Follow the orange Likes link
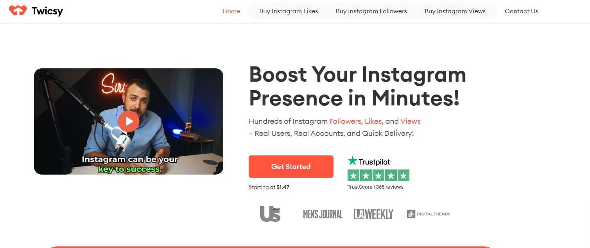Viewport: 590px width, 248px height. 373,121
